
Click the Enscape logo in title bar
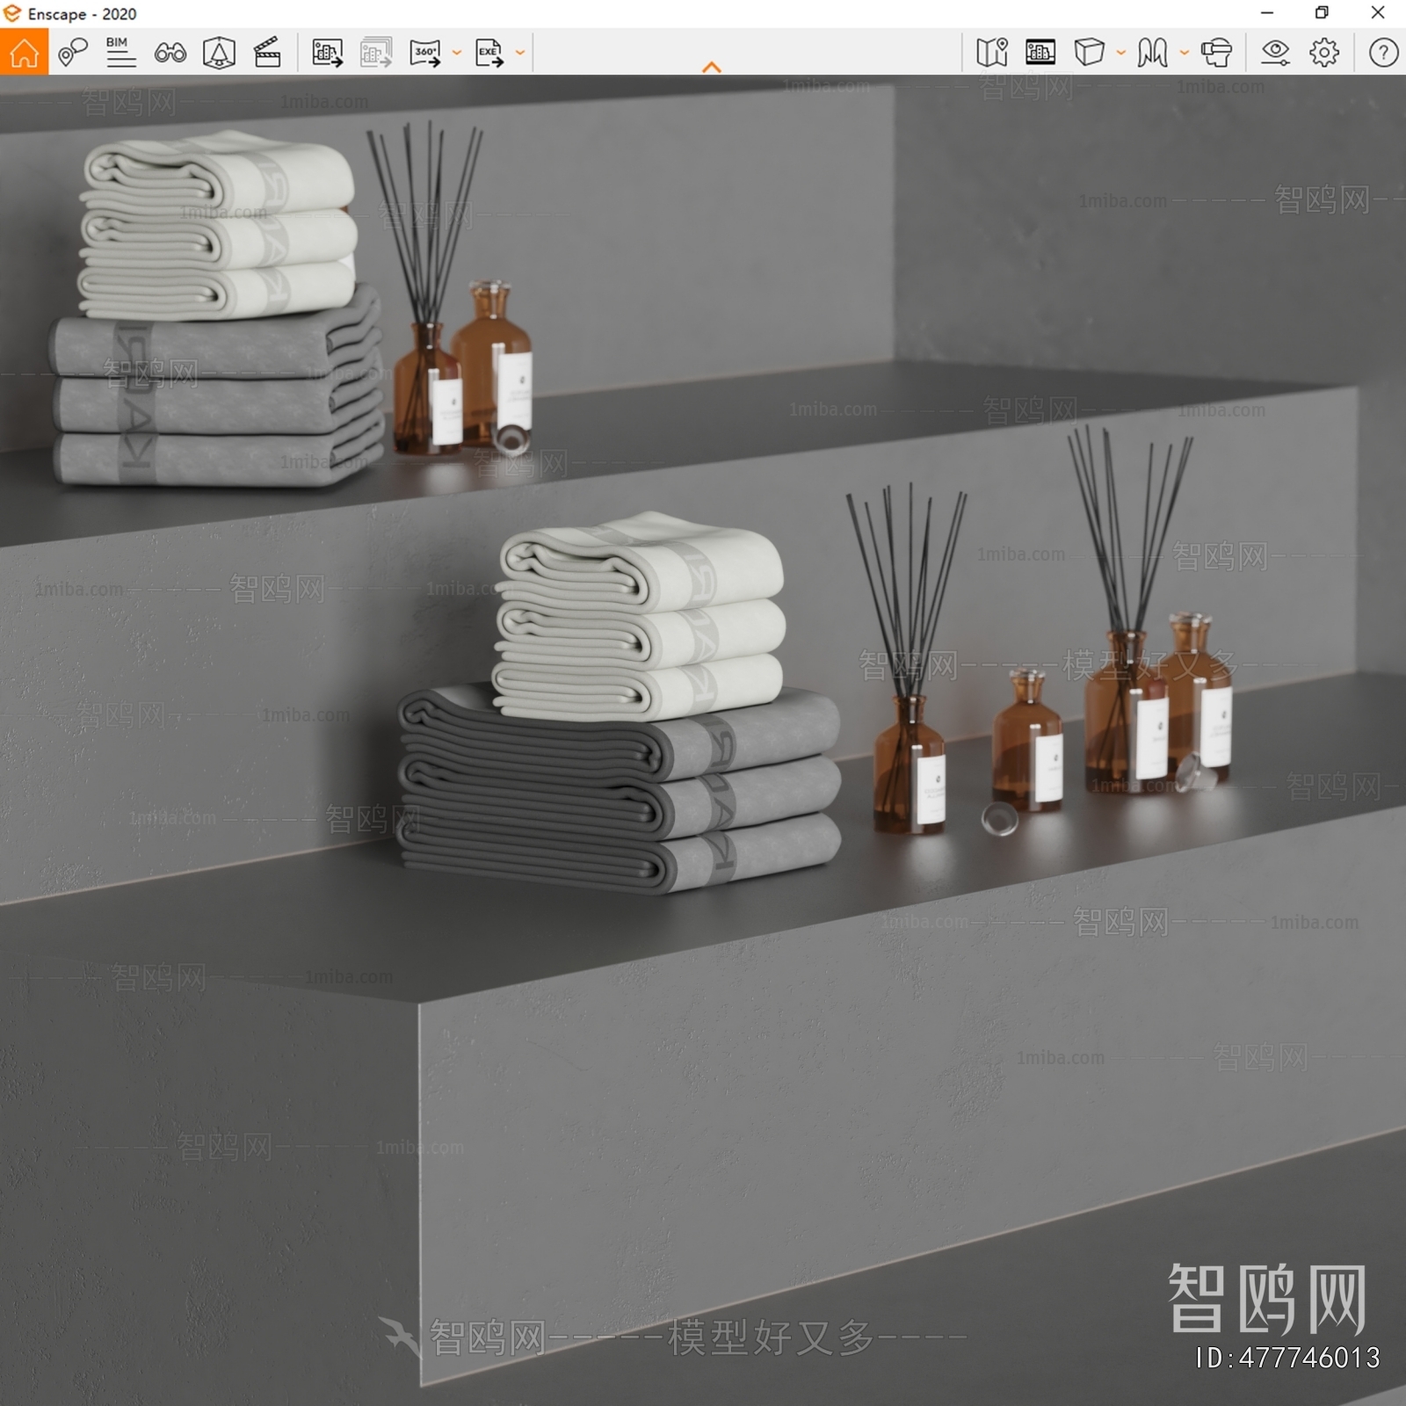click(12, 13)
